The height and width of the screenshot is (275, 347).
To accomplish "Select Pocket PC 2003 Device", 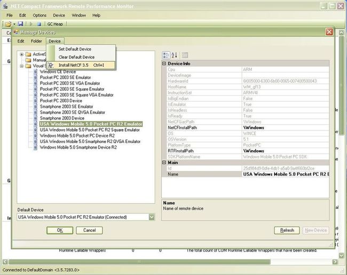I will pyautogui.click(x=61, y=101).
